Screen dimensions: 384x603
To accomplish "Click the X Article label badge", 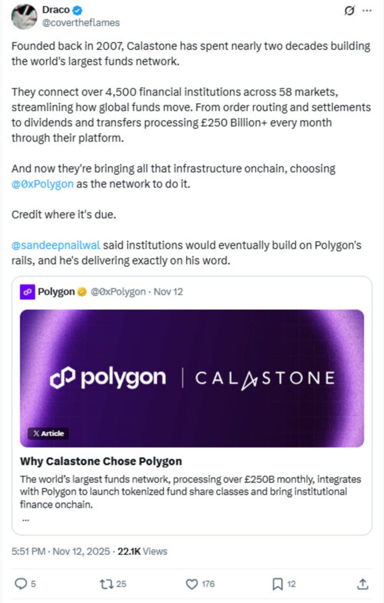I will tap(48, 433).
